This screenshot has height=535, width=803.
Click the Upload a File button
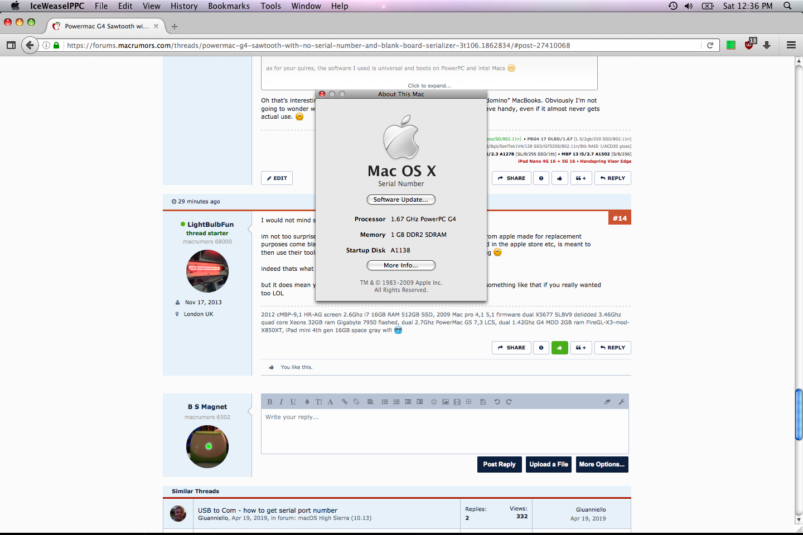pos(549,464)
